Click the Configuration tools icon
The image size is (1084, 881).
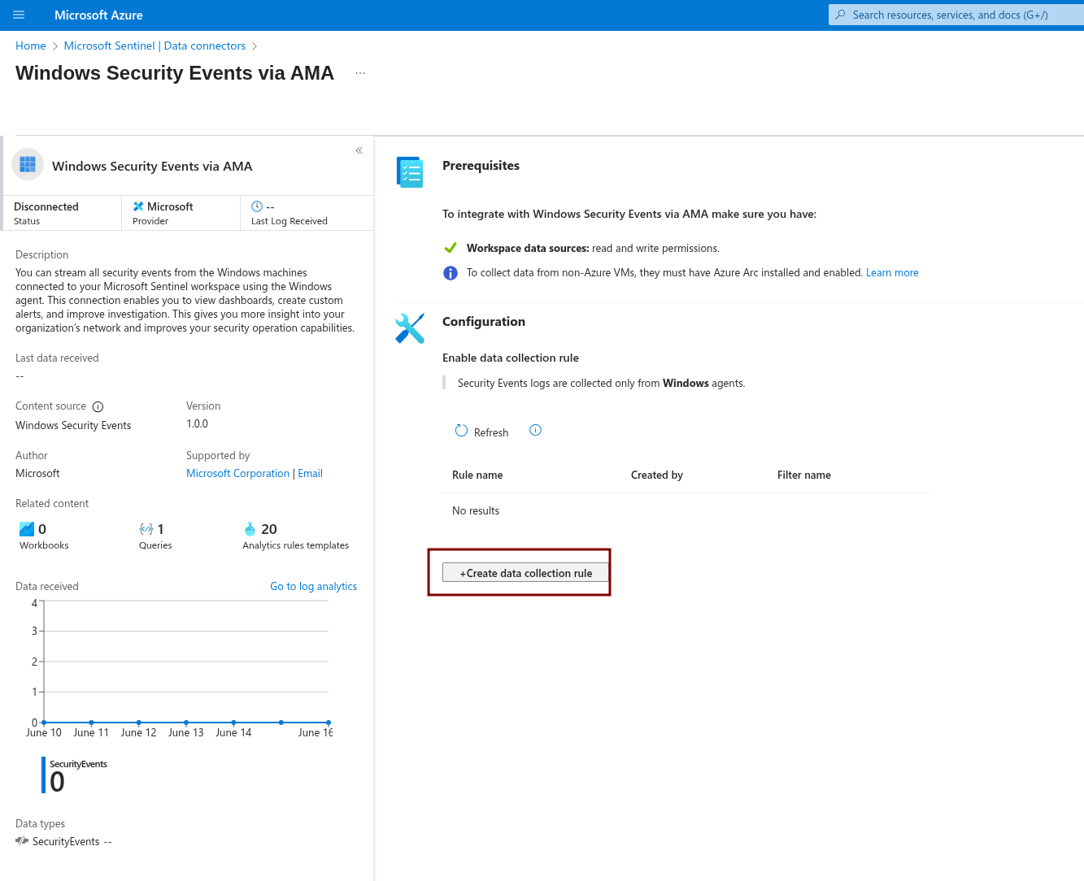(x=410, y=328)
